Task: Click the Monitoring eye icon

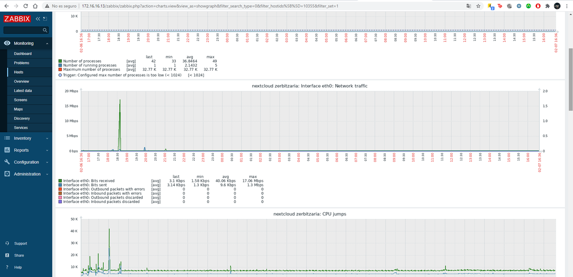Action: [x=7, y=43]
